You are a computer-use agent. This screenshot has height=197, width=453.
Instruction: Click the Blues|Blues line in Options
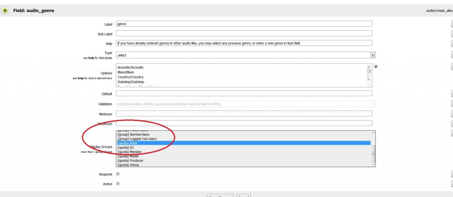coord(126,72)
